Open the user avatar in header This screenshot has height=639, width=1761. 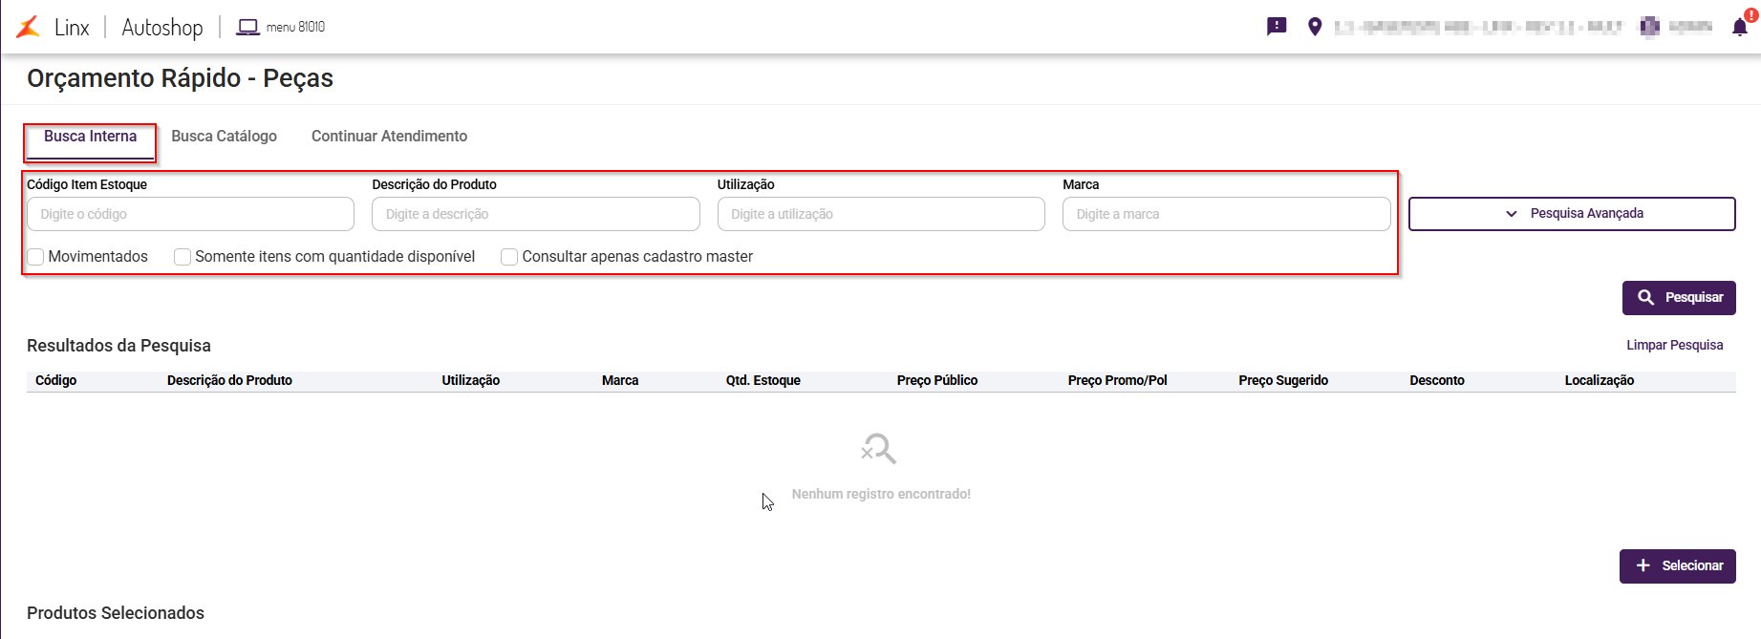tap(1649, 27)
